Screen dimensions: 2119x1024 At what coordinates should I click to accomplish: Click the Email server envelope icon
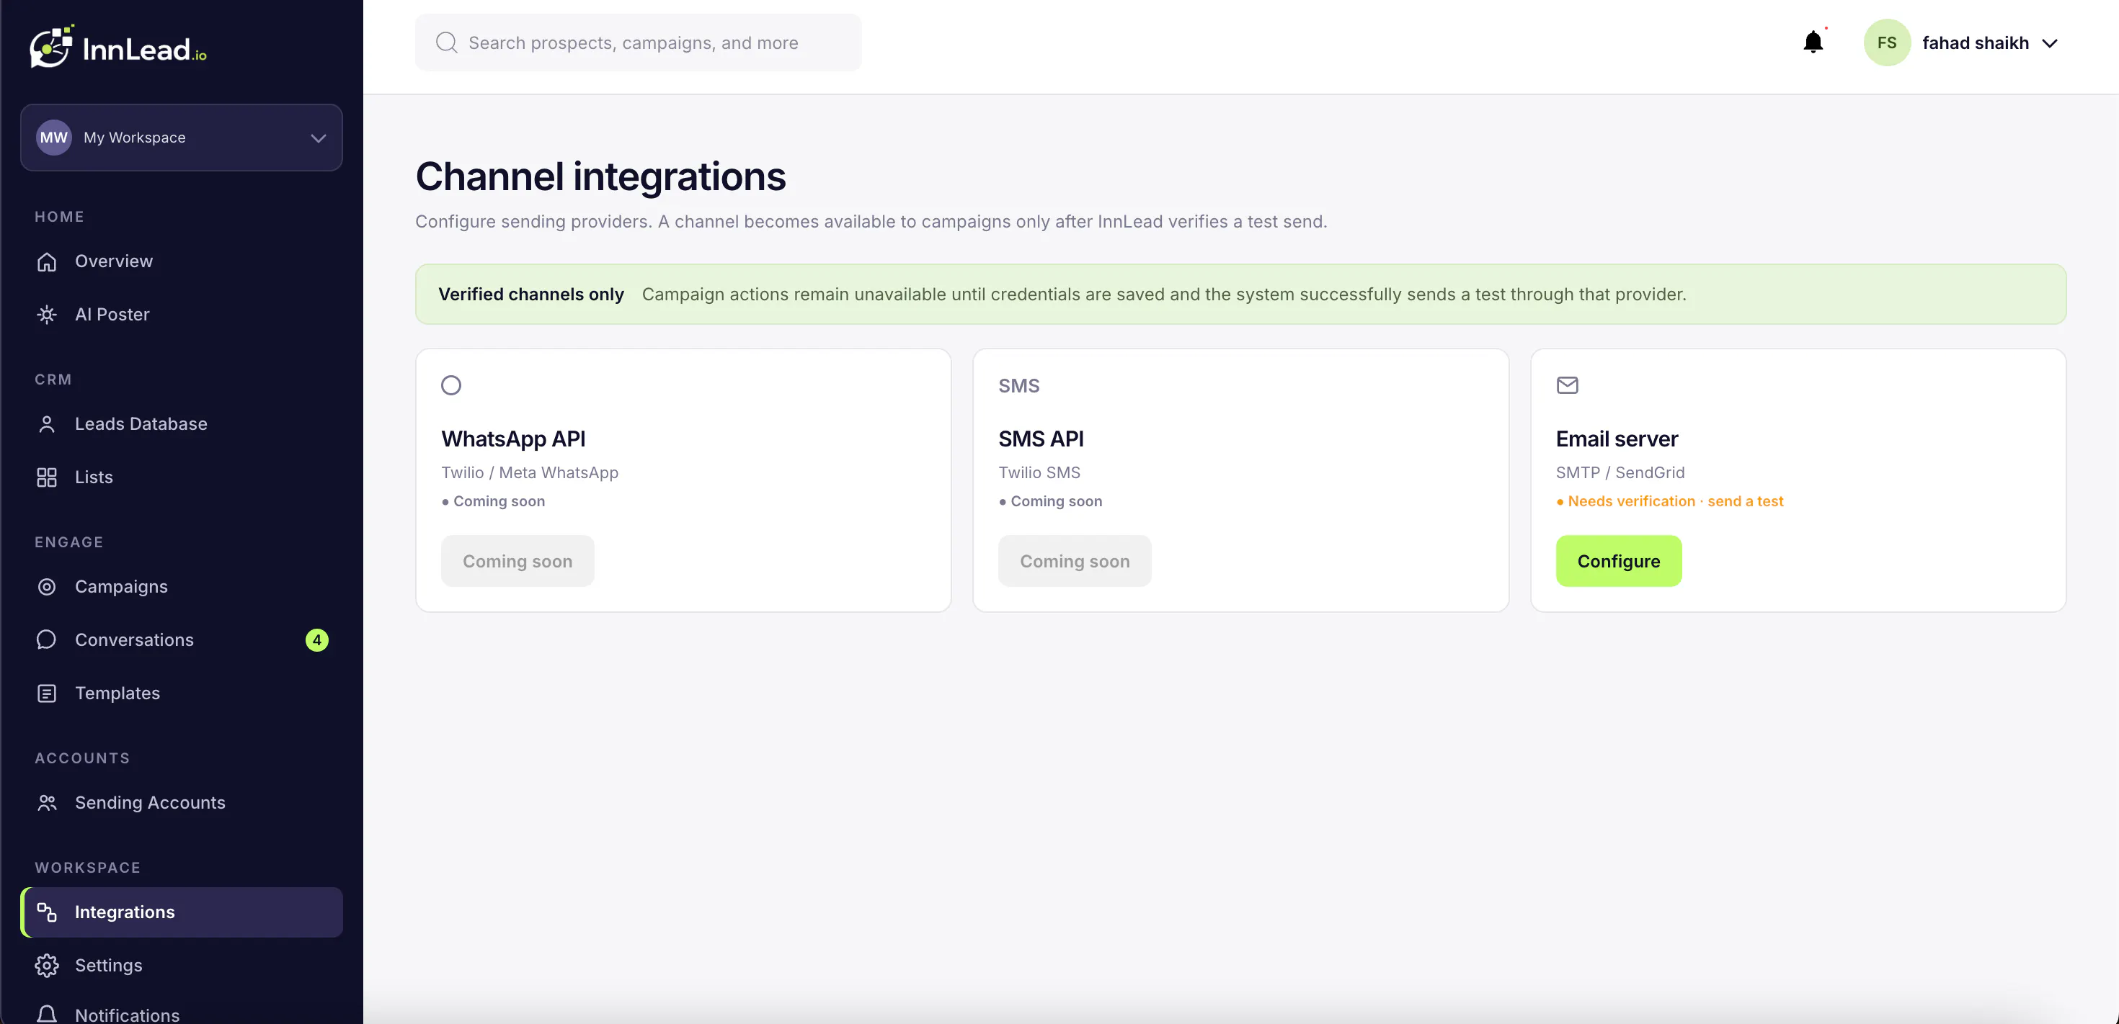click(x=1567, y=385)
